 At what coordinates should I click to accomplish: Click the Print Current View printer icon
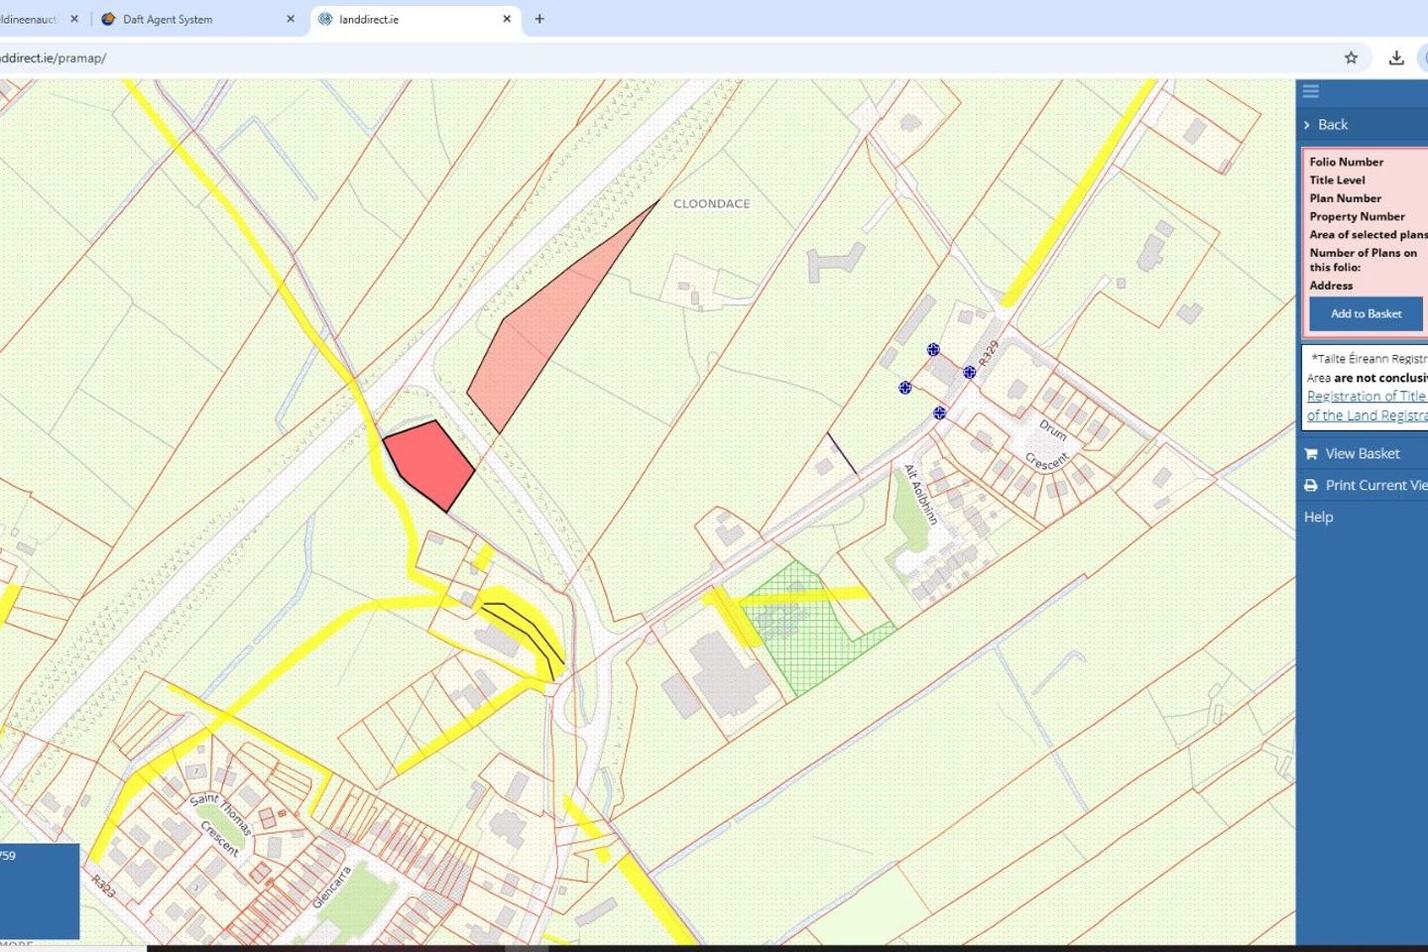1311,486
